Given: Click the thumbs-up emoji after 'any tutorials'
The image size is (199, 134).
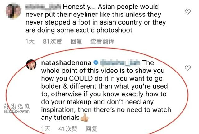Looking at the screenshot, I should point(84,118).
